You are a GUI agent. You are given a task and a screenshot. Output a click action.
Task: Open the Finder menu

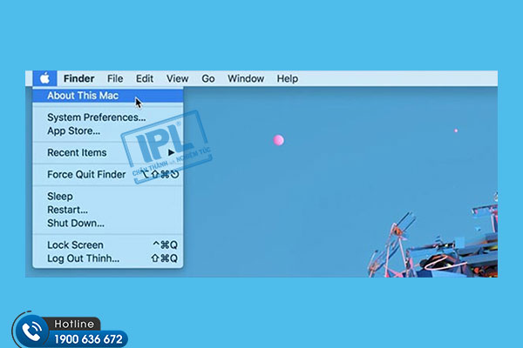[79, 78]
